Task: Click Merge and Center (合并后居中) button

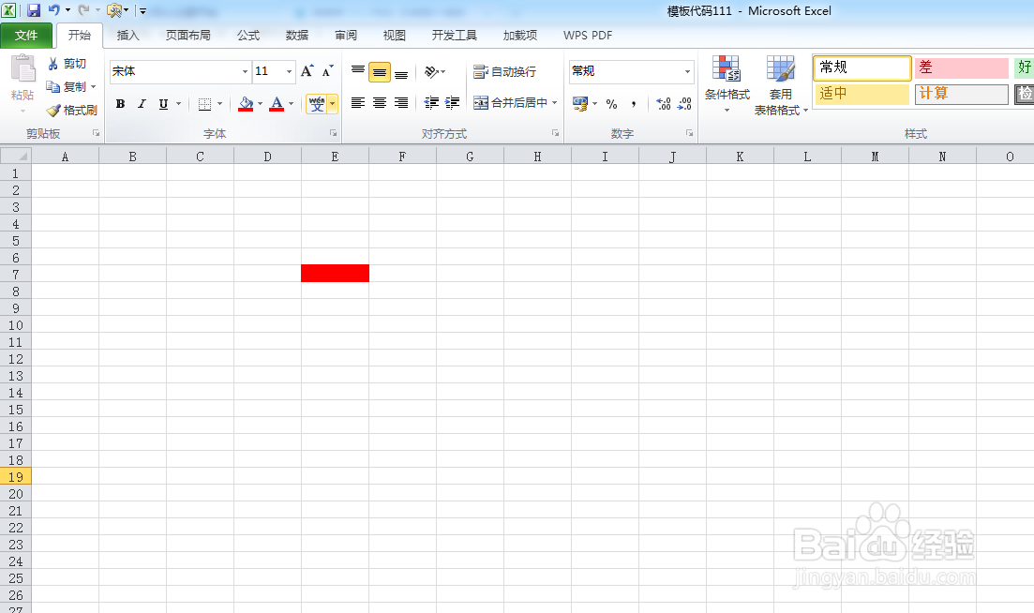Action: [511, 102]
